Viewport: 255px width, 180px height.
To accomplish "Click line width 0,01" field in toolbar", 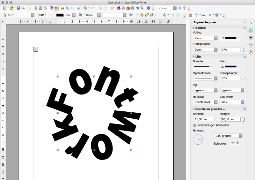I will [x=43, y=15].
